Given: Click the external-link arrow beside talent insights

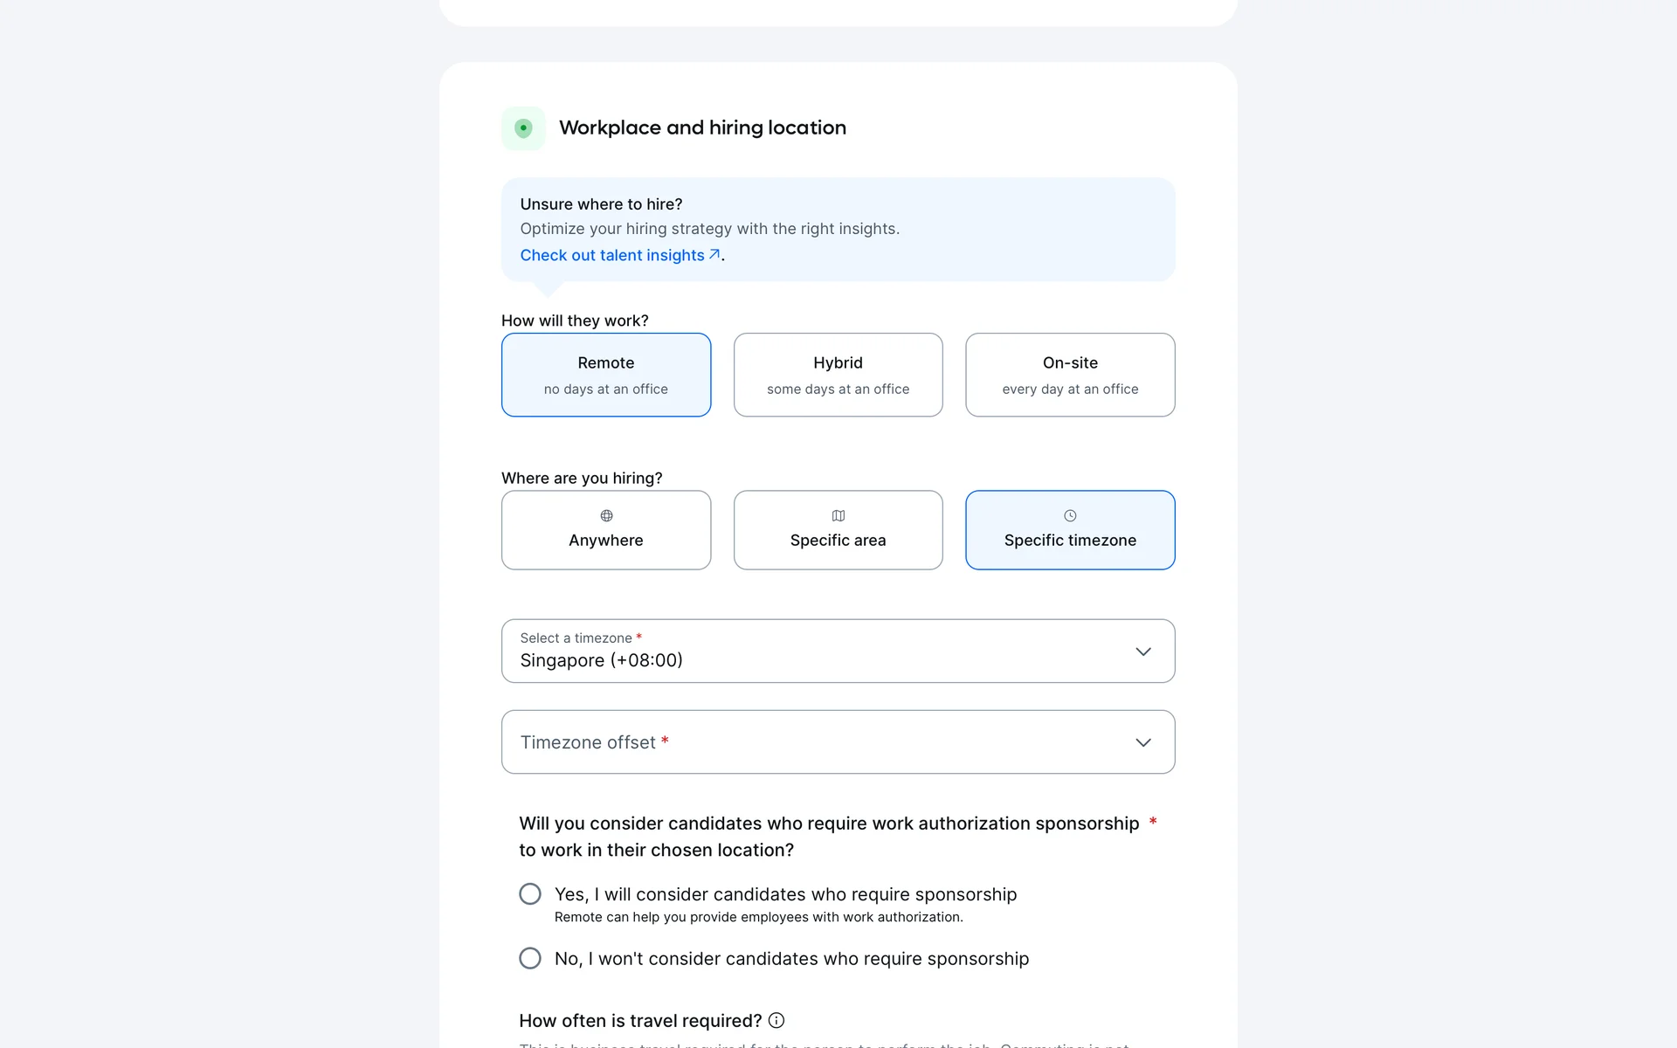Looking at the screenshot, I should (714, 254).
